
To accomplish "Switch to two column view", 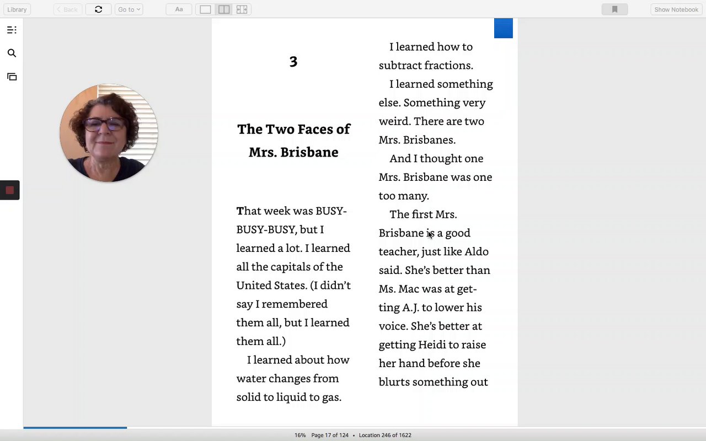I will [x=223, y=9].
